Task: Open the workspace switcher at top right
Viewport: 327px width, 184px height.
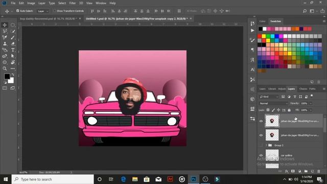Action: tap(312, 11)
